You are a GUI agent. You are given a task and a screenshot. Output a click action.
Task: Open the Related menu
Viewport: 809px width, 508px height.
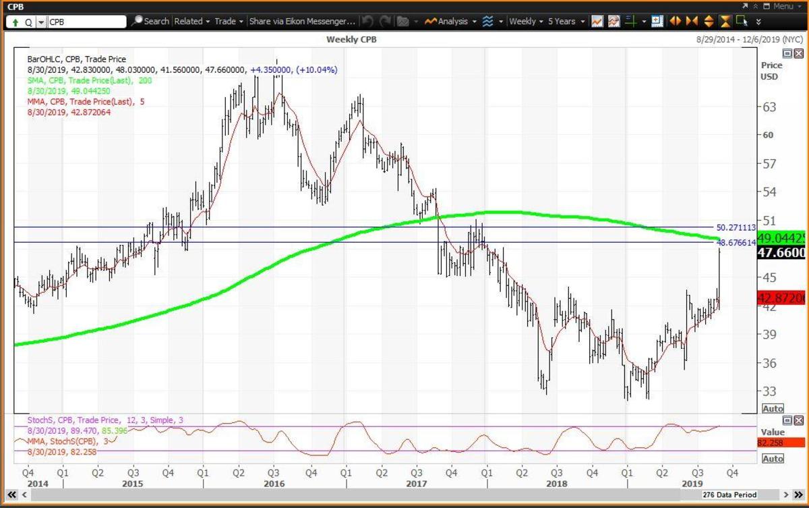pyautogui.click(x=191, y=22)
